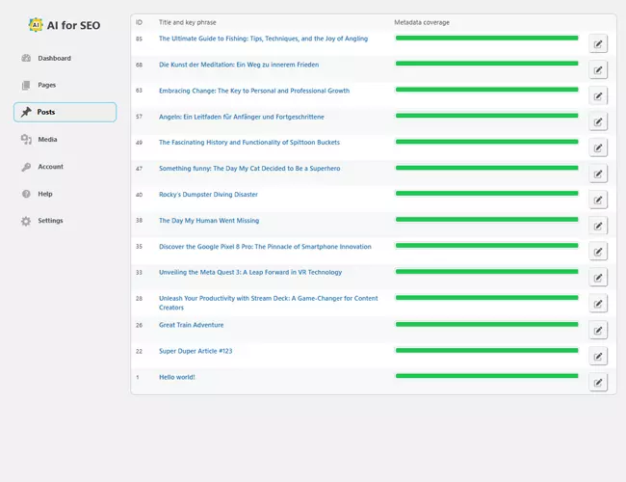The height and width of the screenshot is (482, 626).
Task: Click edit pencil for Hello world! post
Action: 598,382
